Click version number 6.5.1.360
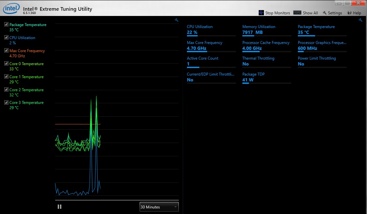This screenshot has width=367, height=214. pos(29,13)
